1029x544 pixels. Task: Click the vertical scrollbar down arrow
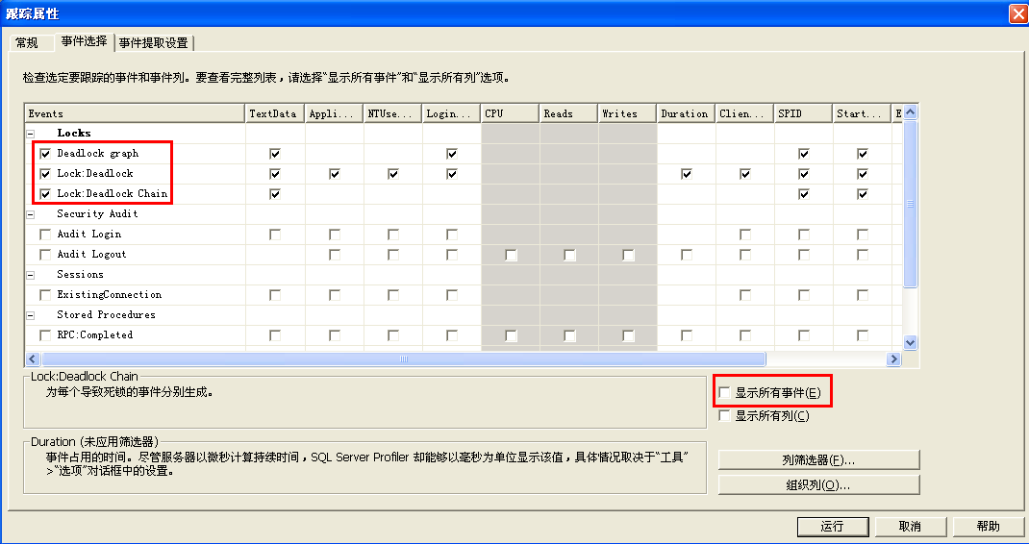(x=910, y=342)
